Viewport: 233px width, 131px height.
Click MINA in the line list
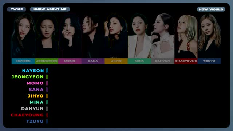coord(36,102)
